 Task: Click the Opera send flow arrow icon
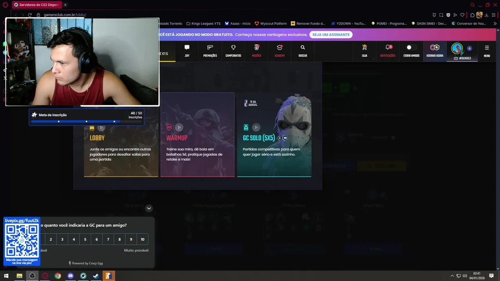[x=455, y=15]
